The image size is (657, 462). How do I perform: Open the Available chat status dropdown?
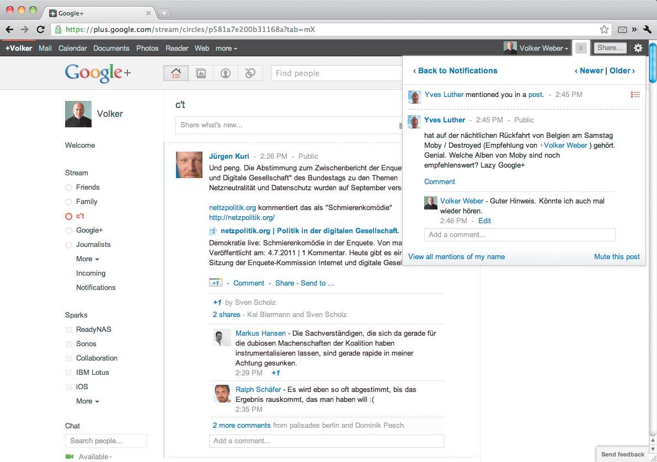(95, 456)
